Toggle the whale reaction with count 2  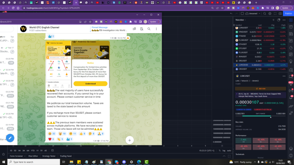coord(51,36)
